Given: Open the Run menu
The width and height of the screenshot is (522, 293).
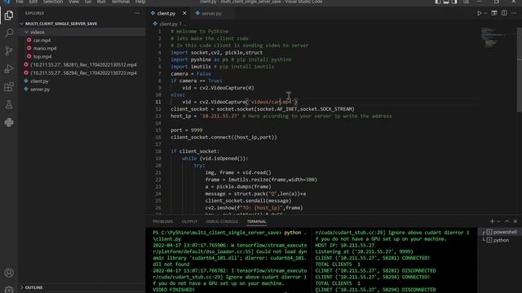Looking at the screenshot, I should (101, 2).
